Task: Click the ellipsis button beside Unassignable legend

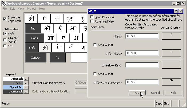Action: point(26,92)
